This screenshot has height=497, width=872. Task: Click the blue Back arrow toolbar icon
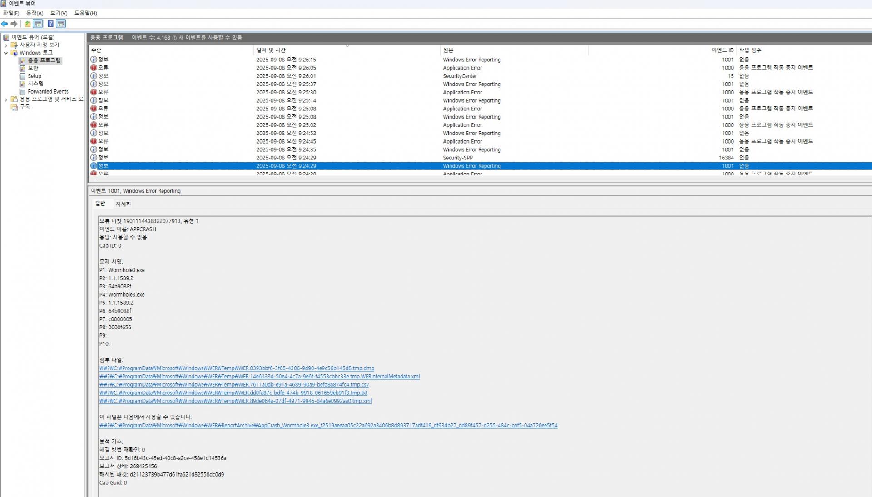click(5, 24)
